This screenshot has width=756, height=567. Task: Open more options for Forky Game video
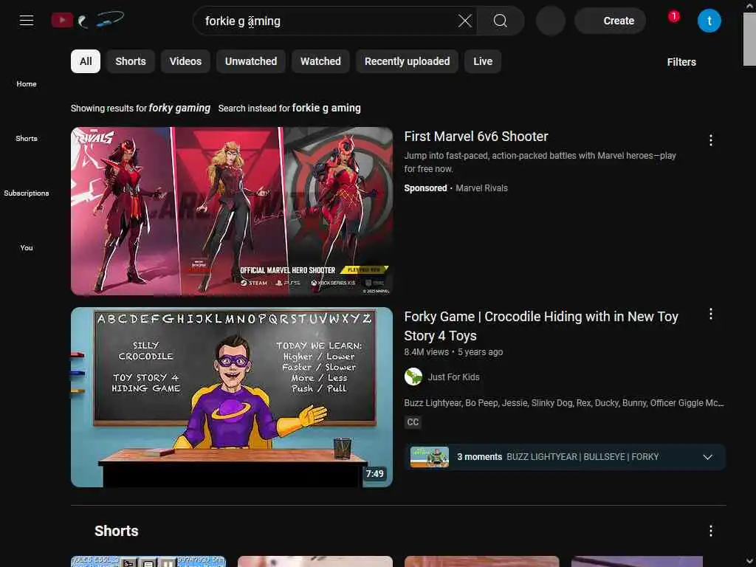pos(710,315)
